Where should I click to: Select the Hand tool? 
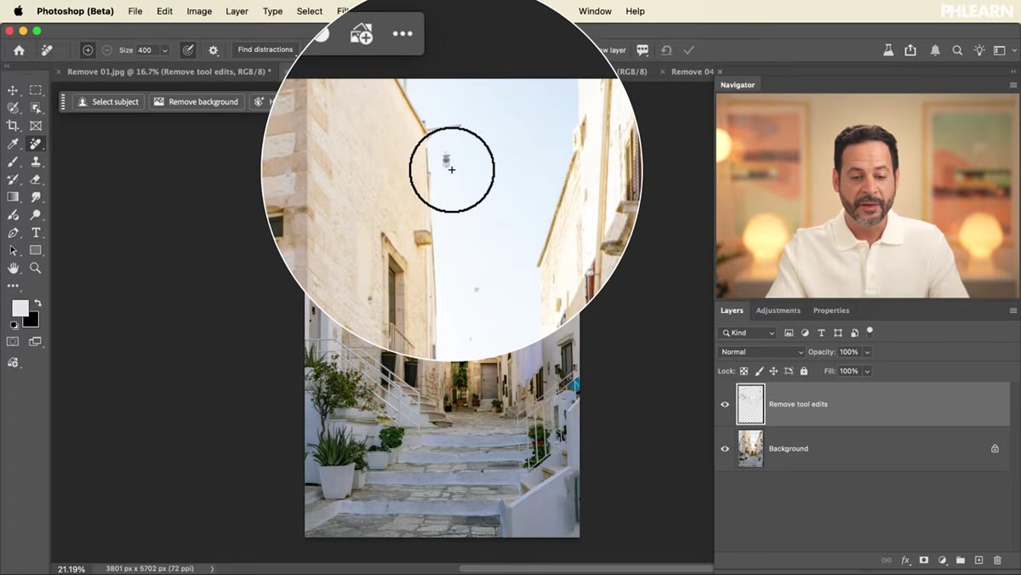(13, 268)
